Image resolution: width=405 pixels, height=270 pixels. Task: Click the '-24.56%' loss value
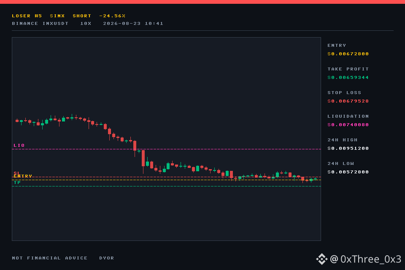112,16
